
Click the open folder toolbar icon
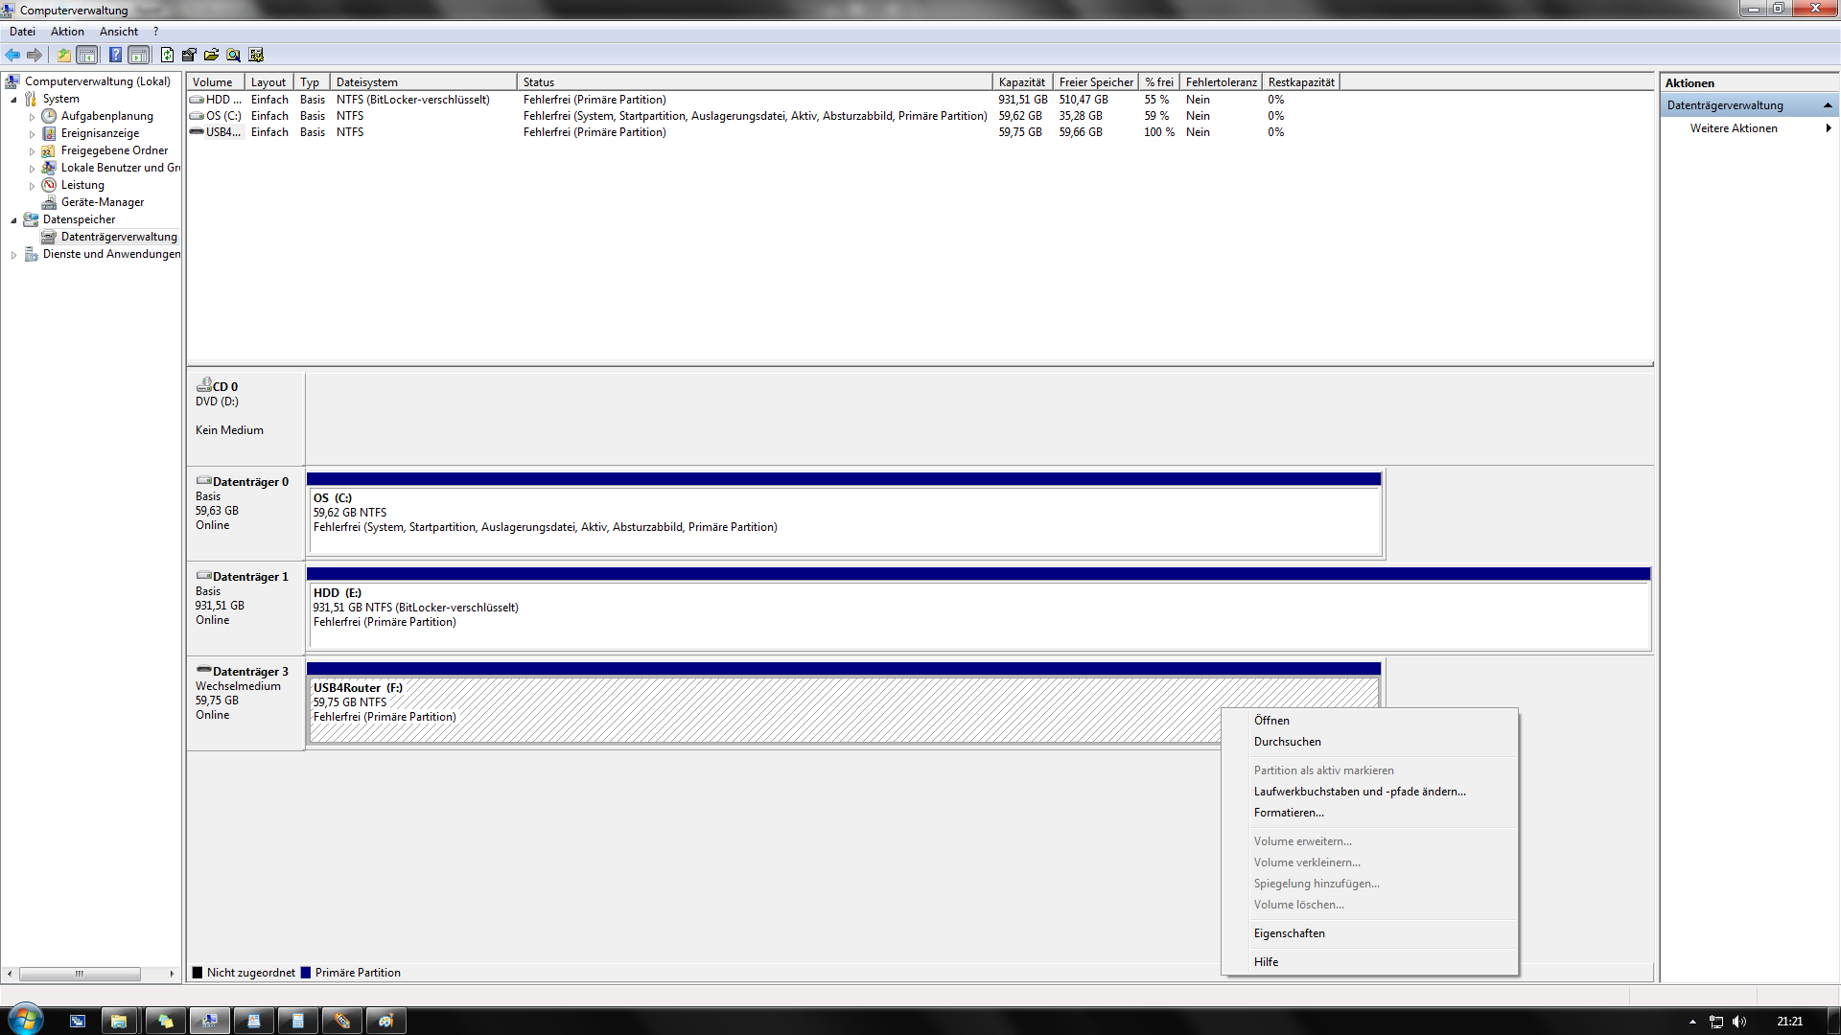click(211, 56)
